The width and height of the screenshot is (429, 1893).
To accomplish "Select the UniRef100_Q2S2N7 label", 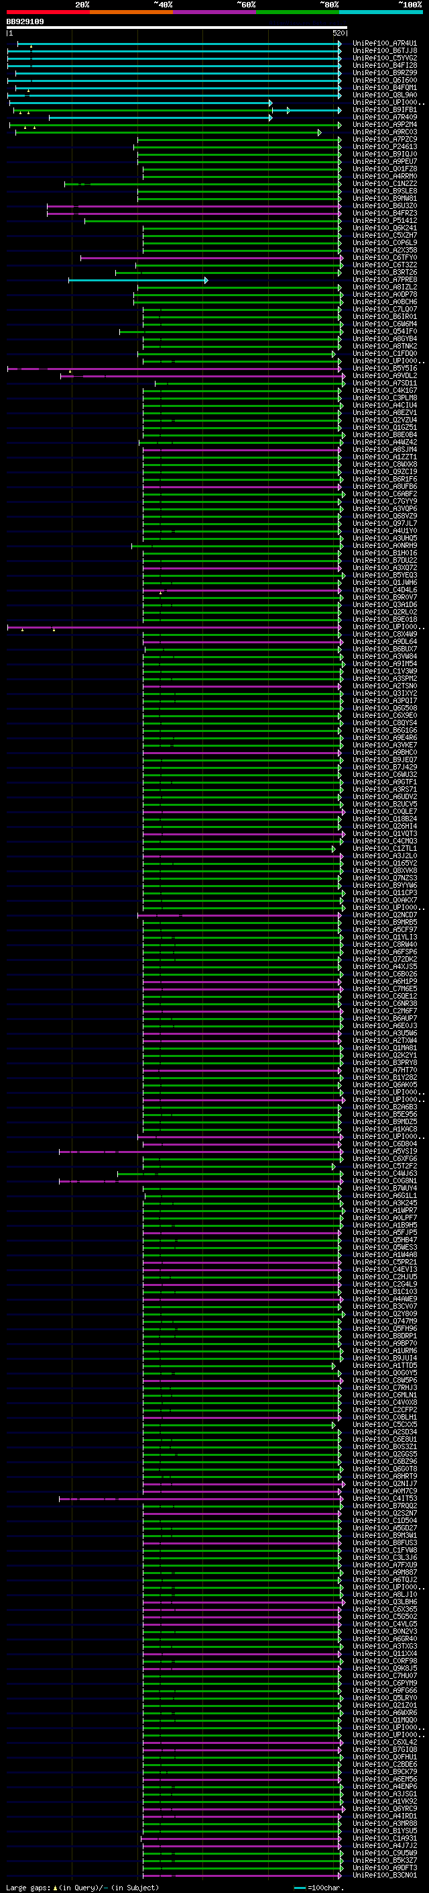I will (384, 1513).
